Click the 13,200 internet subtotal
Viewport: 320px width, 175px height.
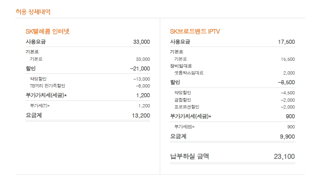coord(141,115)
